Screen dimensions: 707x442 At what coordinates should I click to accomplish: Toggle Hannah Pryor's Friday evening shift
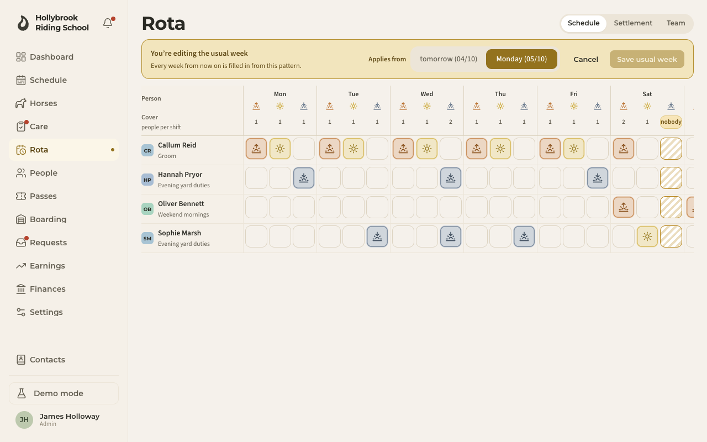[598, 178]
